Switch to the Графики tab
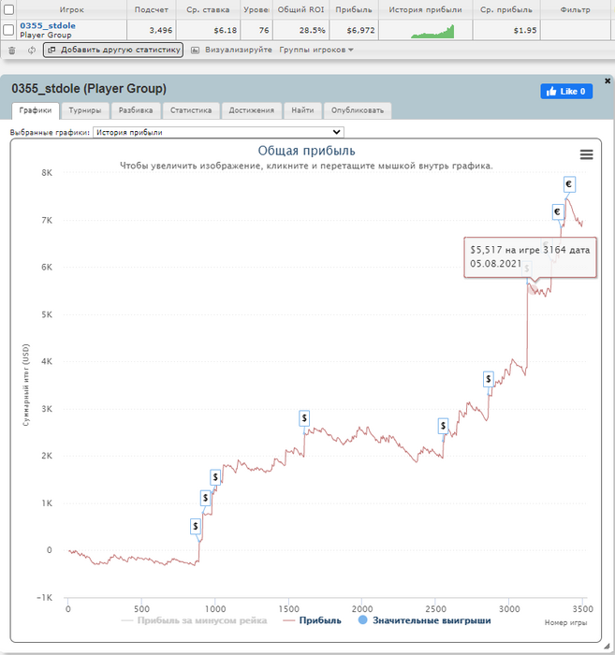Image resolution: width=615 pixels, height=655 pixels. point(36,110)
